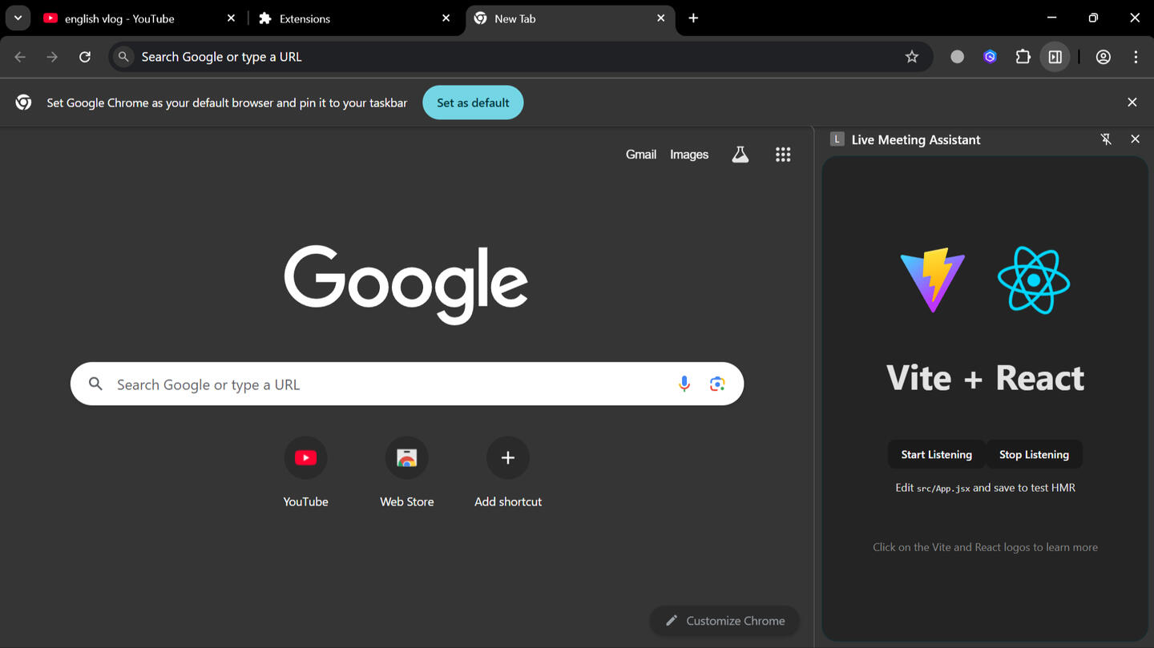
Task: Click the Google search box on page
Action: [x=385, y=384]
